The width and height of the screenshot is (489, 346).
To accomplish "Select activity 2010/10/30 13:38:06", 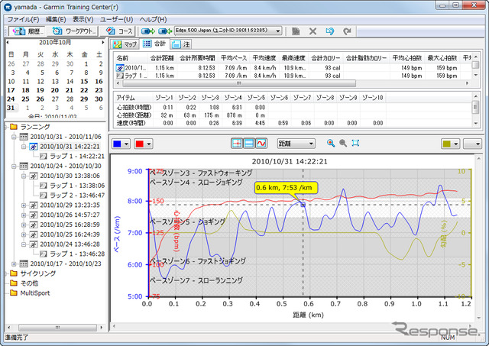I will click(x=70, y=176).
